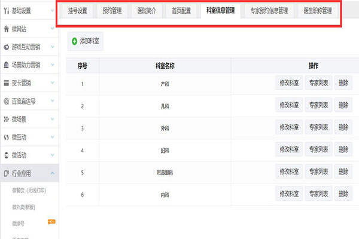Viewport: 359px width, 239px height.
Task: Open the 医生职称管理 tab
Action: (318, 11)
